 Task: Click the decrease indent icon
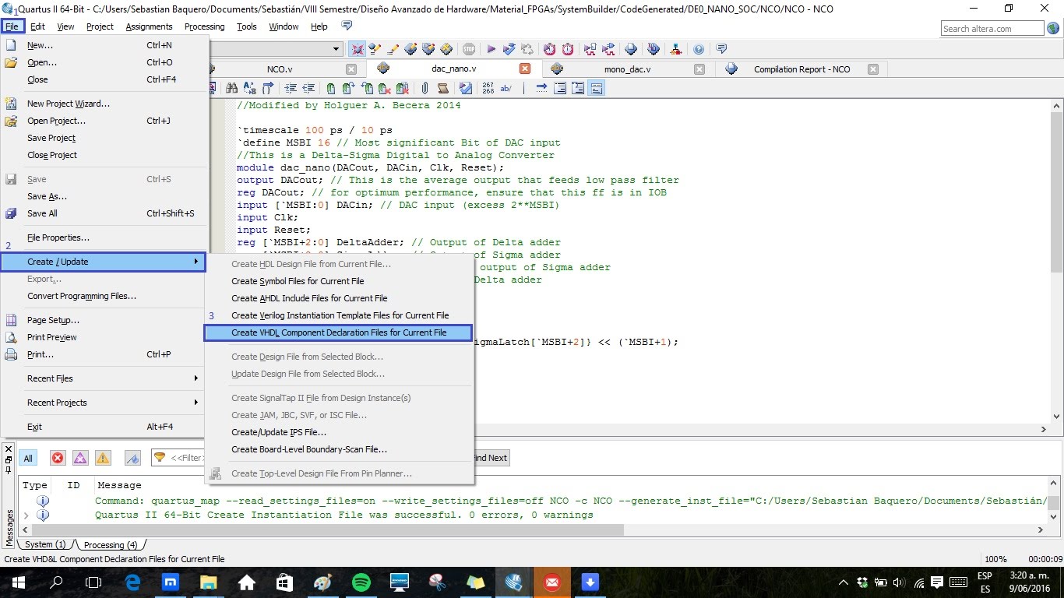tap(308, 88)
